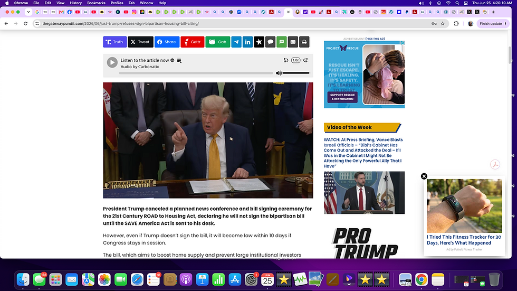Share article on Gab
This screenshot has width=517, height=291.
(217, 42)
